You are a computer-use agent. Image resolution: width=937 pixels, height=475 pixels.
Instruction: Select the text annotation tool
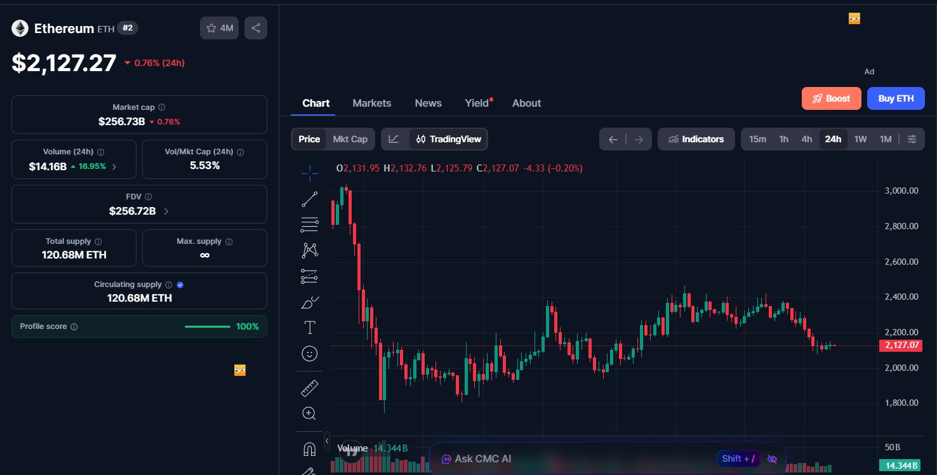(x=310, y=328)
